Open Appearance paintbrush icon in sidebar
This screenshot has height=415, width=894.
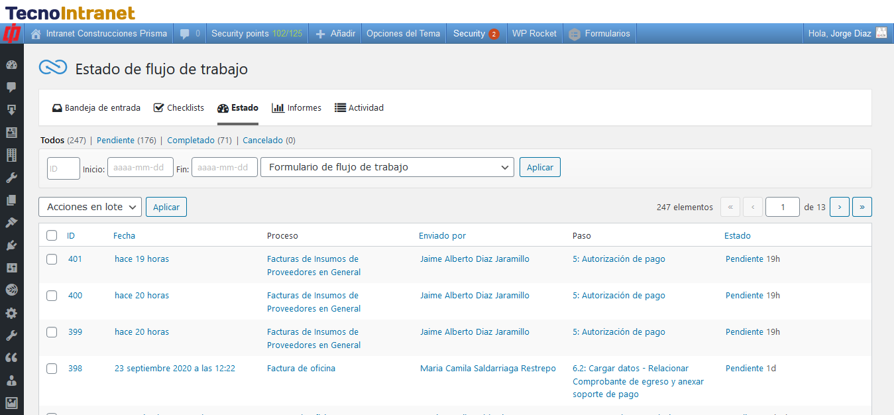(x=11, y=223)
